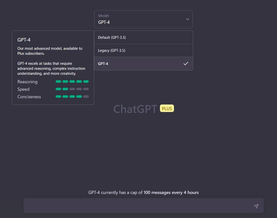Choose Legacy (GPT-3.5) from model list
The width and height of the screenshot is (277, 218).
tap(143, 50)
